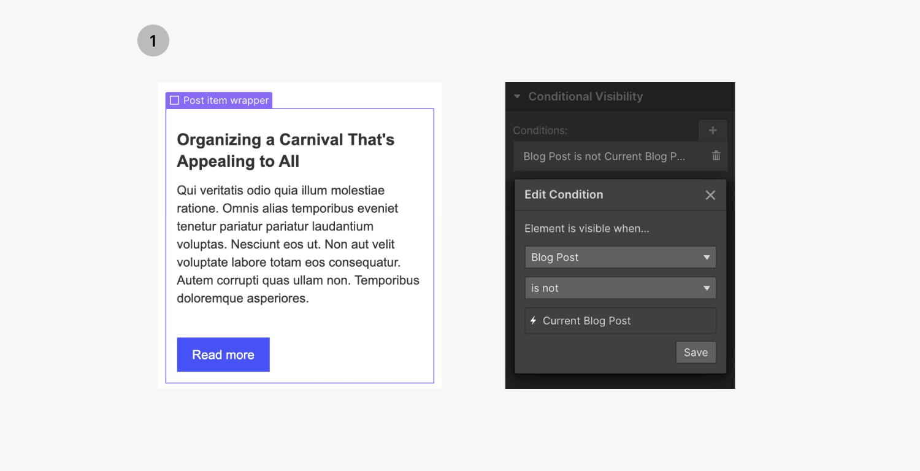The image size is (920, 471).
Task: Click the Conditions: label
Action: coord(540,130)
